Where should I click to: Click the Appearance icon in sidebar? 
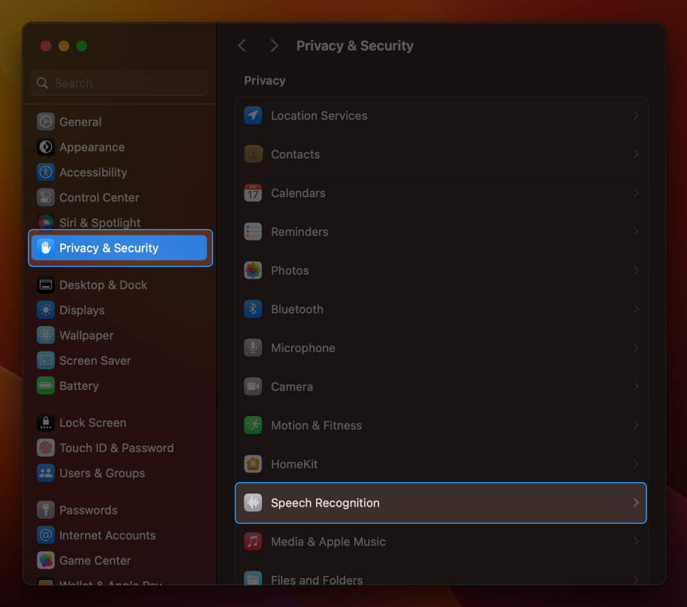[x=46, y=147]
